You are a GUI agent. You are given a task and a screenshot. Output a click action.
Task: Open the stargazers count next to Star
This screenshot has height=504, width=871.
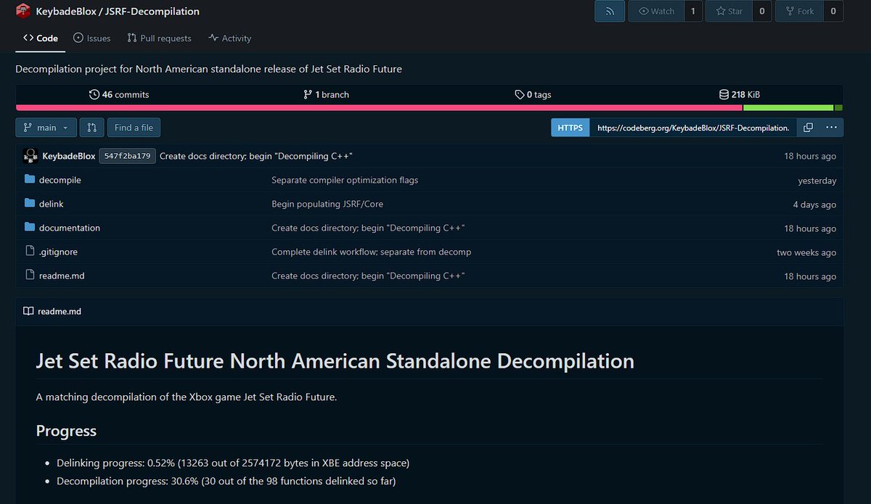762,11
